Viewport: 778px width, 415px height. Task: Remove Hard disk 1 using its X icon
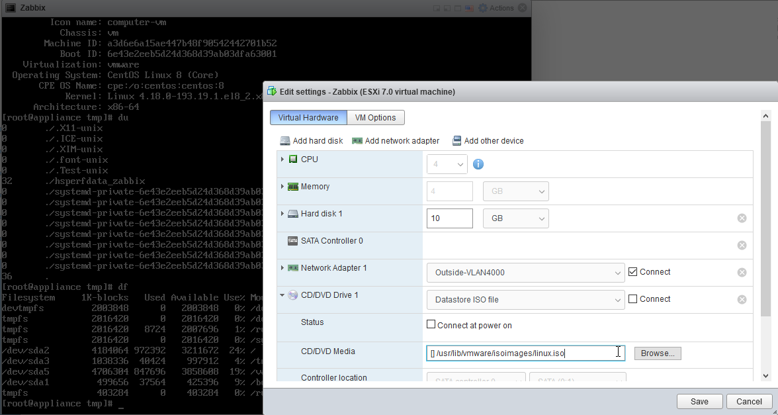click(x=742, y=218)
